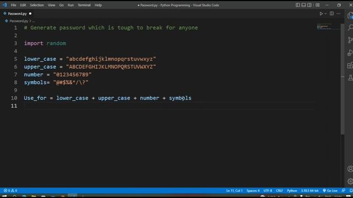Click Password.py in the breadcrumb

coord(19,21)
